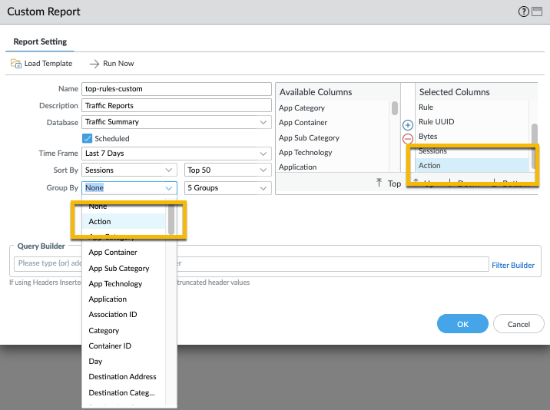
Task: Open the 5 Groups dropdown
Action: click(x=227, y=187)
